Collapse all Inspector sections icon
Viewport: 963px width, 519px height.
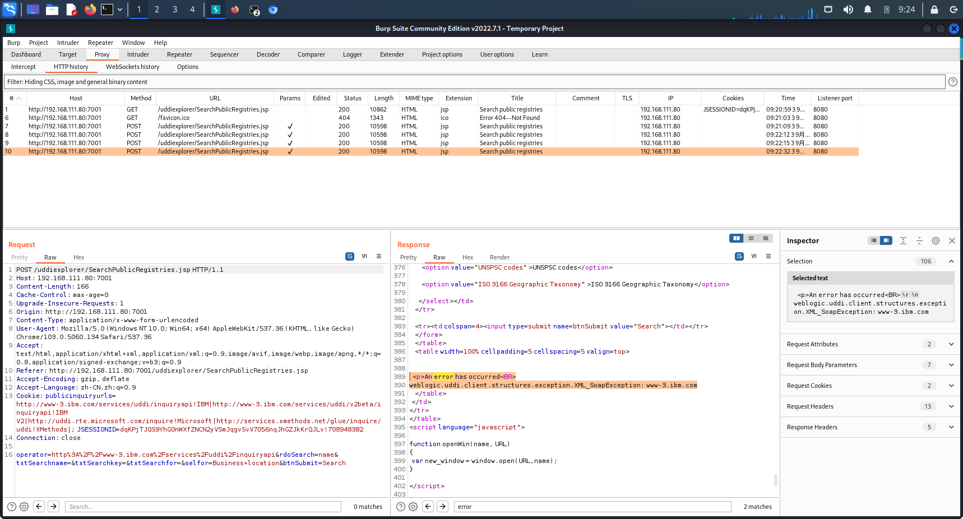pos(919,240)
